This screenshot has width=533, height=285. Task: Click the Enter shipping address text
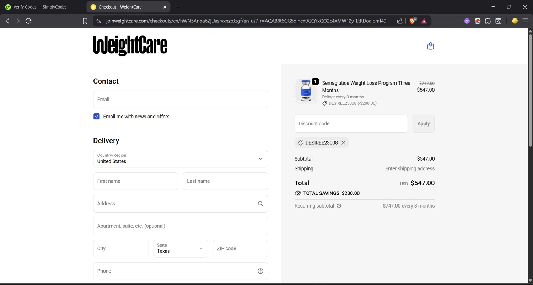410,169
